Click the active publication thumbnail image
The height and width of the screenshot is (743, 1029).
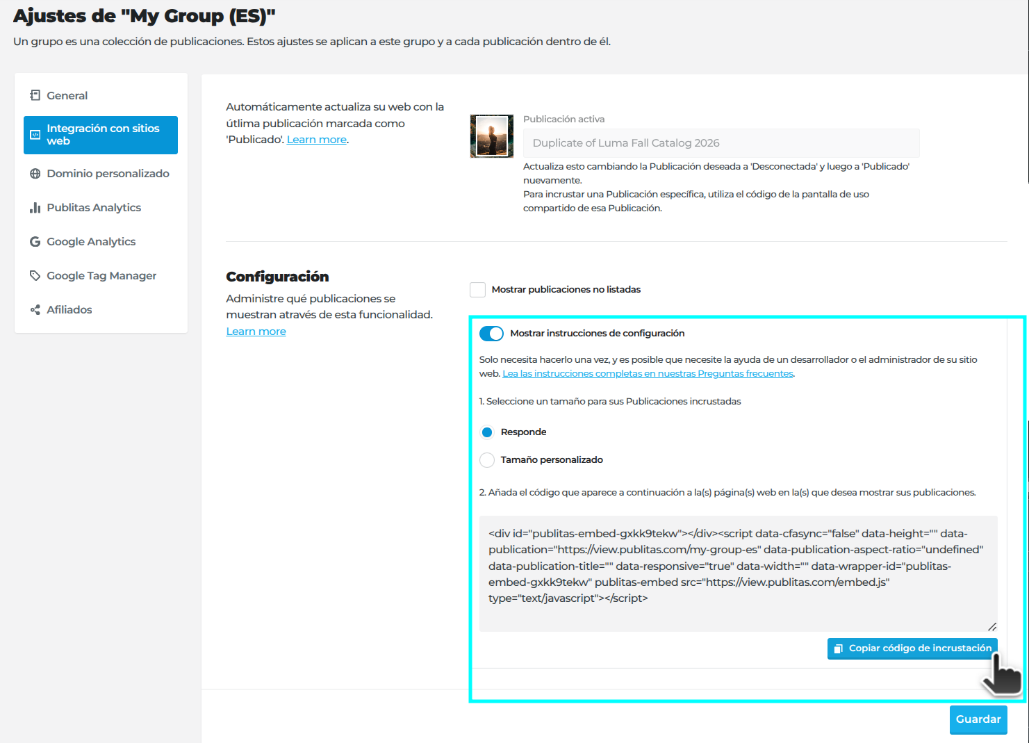[x=492, y=136]
